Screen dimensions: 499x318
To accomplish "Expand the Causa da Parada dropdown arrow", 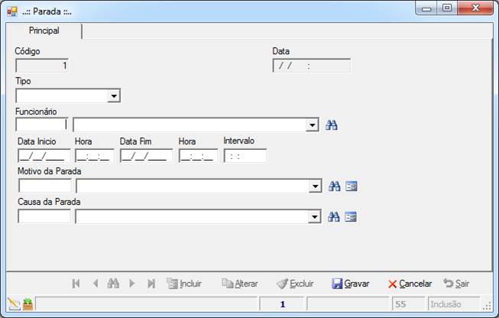I will [x=314, y=217].
